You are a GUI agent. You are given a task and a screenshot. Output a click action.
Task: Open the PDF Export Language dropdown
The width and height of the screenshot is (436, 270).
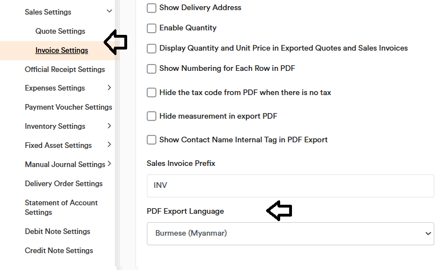290,233
